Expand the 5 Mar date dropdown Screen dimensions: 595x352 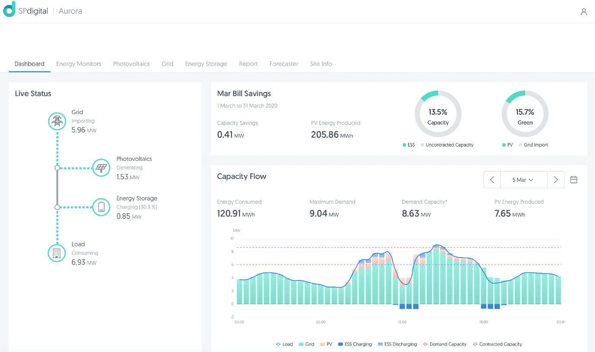(523, 180)
